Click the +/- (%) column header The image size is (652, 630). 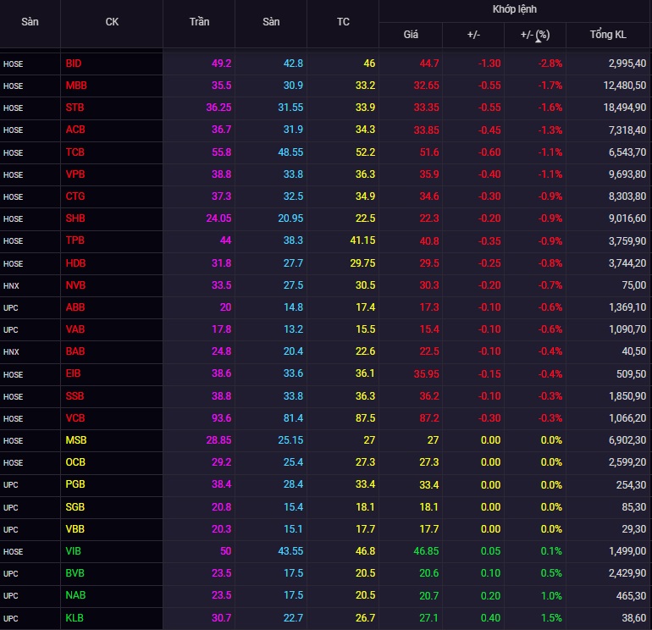pyautogui.click(x=535, y=35)
